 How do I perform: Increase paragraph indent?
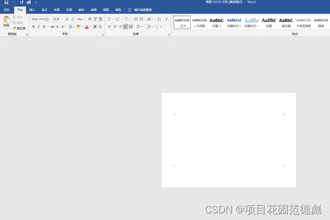[141, 19]
